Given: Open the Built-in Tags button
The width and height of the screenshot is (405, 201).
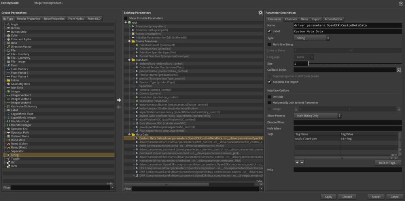Looking at the screenshot, I should [388, 163].
